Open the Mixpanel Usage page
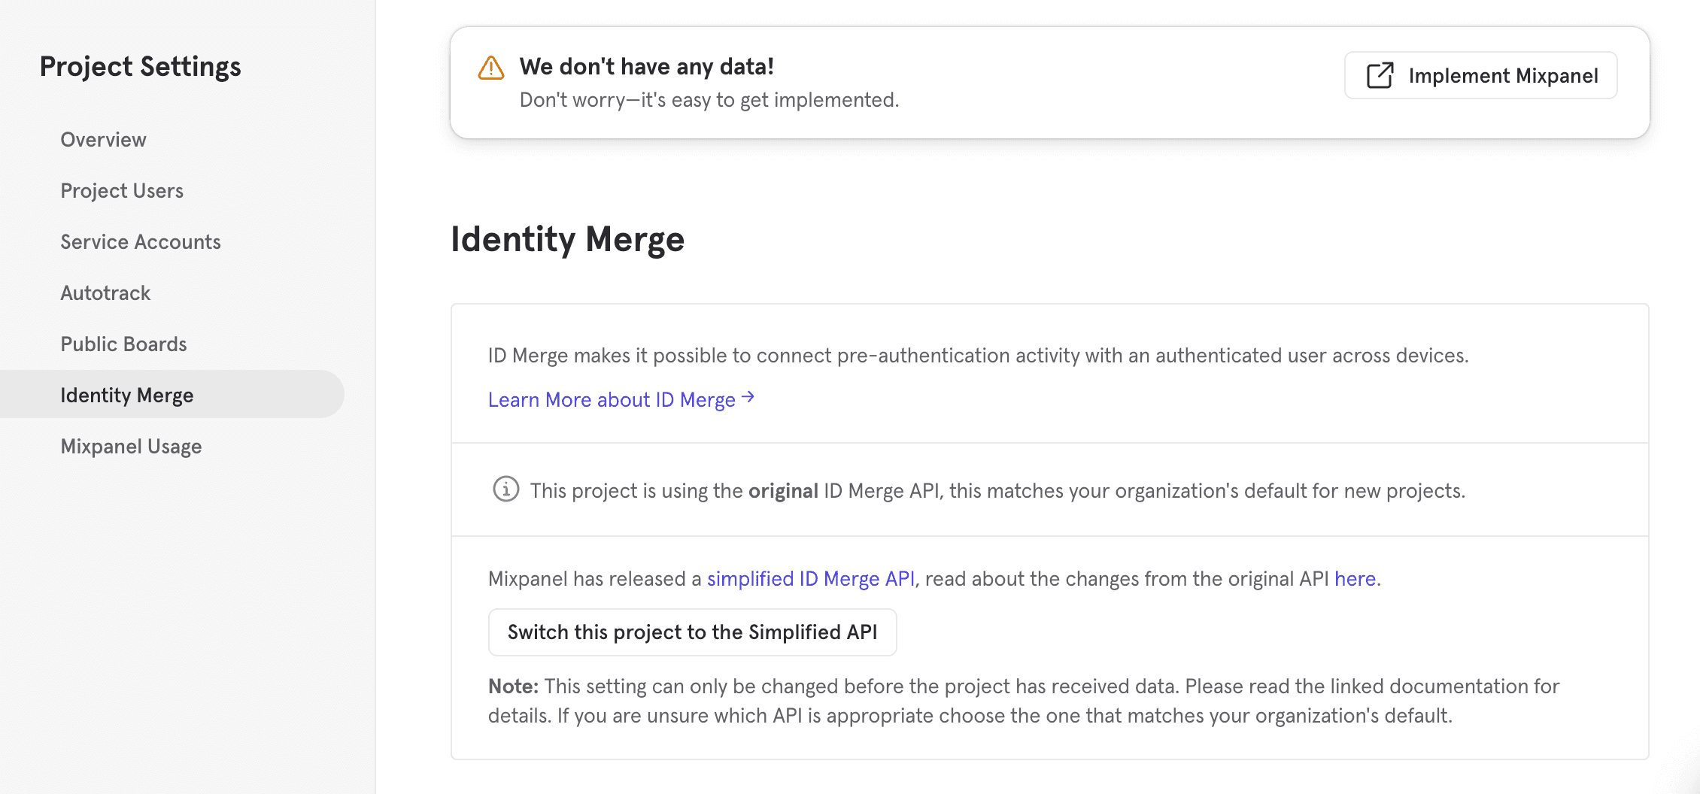This screenshot has height=794, width=1700. (x=131, y=447)
